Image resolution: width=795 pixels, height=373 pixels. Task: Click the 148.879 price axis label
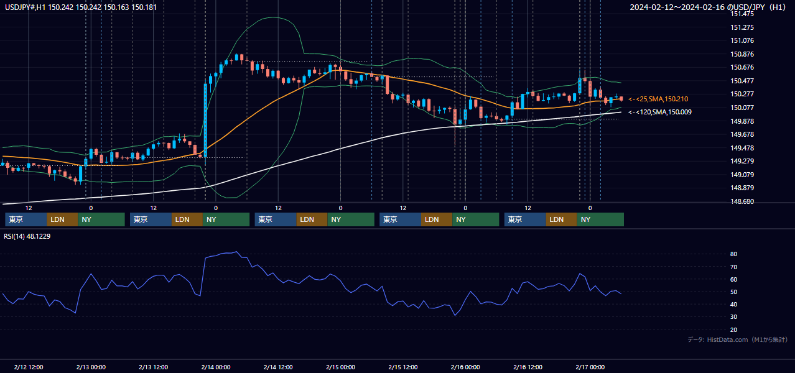tap(742, 188)
